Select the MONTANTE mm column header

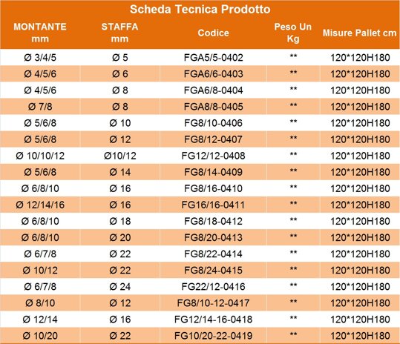tap(40, 33)
